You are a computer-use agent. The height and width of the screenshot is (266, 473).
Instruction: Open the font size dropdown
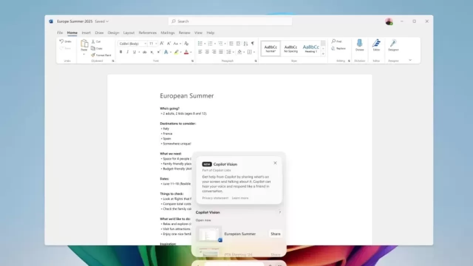[x=156, y=44]
